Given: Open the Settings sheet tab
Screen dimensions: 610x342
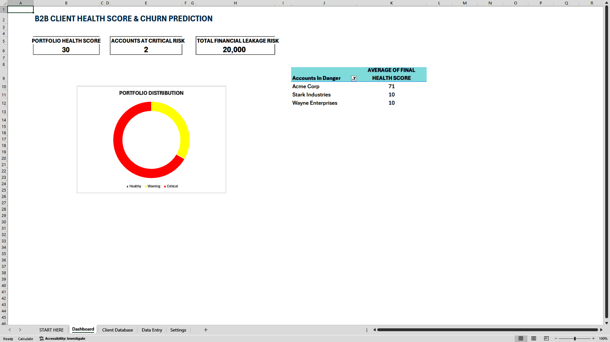Looking at the screenshot, I should [x=178, y=330].
